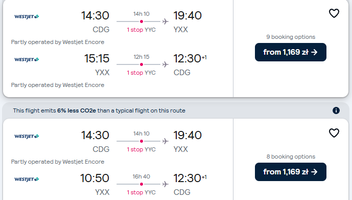Open '1 stop YYC' details on 10:50 flight
352x200 pixels.
(141, 193)
